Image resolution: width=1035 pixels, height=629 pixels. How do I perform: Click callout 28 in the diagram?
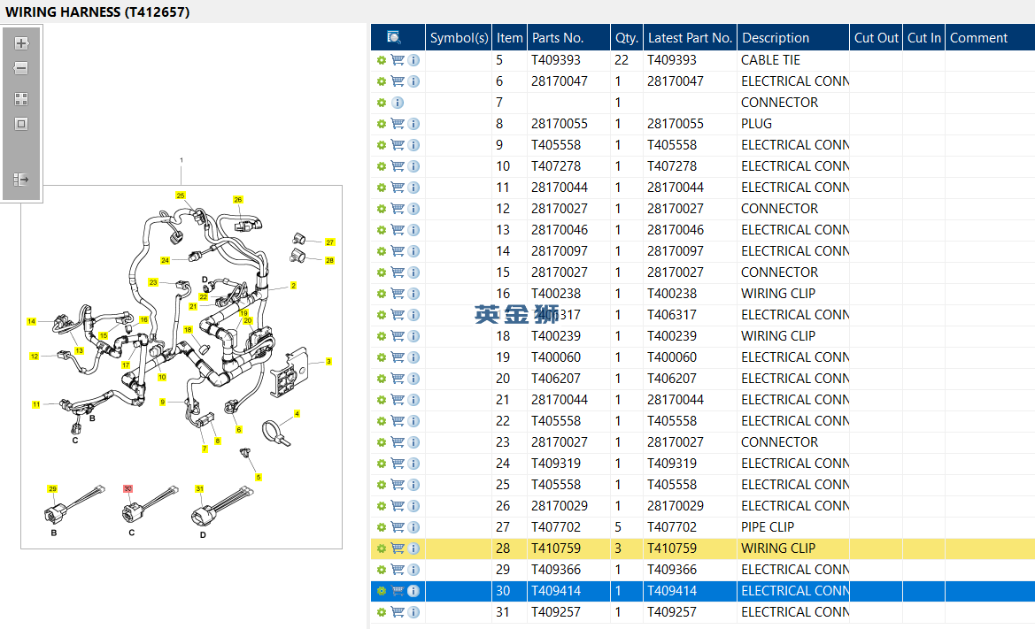click(x=330, y=260)
